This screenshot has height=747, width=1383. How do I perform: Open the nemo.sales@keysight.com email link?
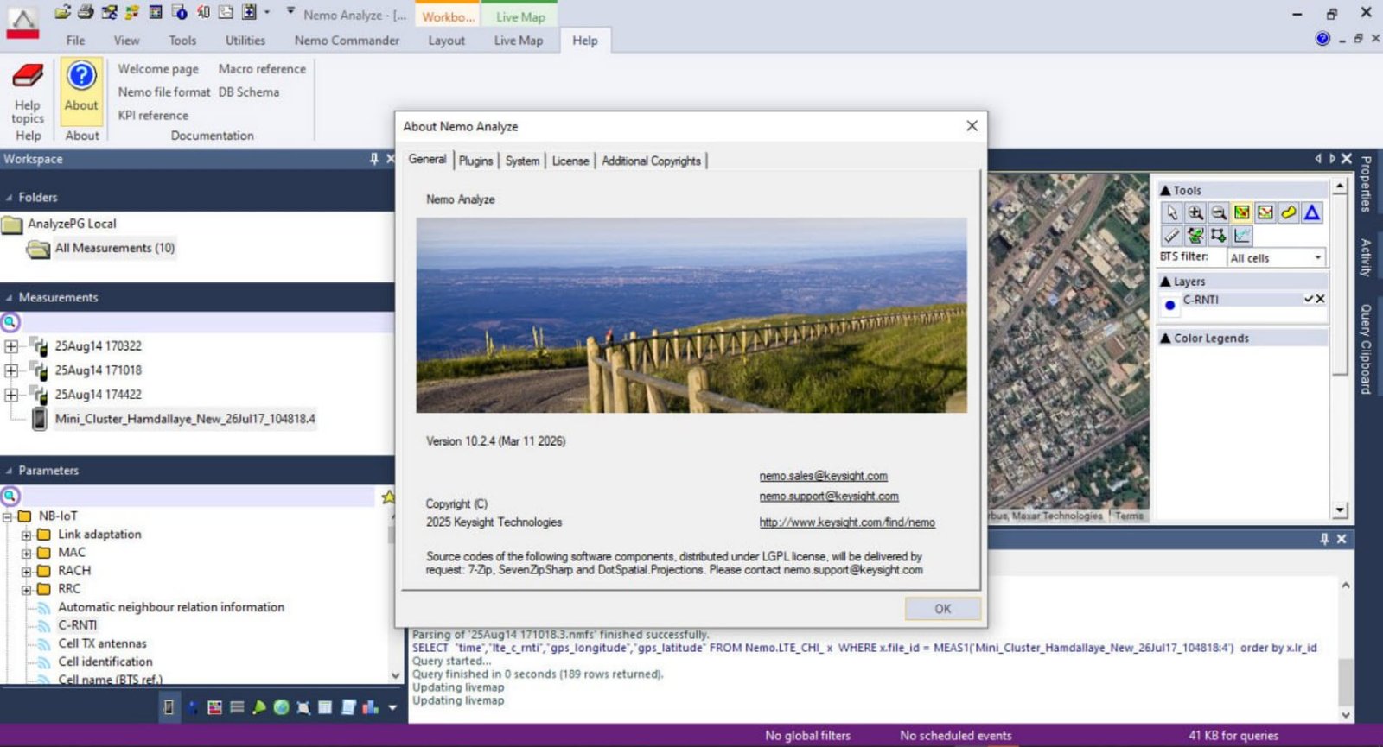(824, 476)
